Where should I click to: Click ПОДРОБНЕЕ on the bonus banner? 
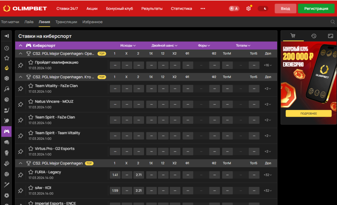tap(308, 113)
